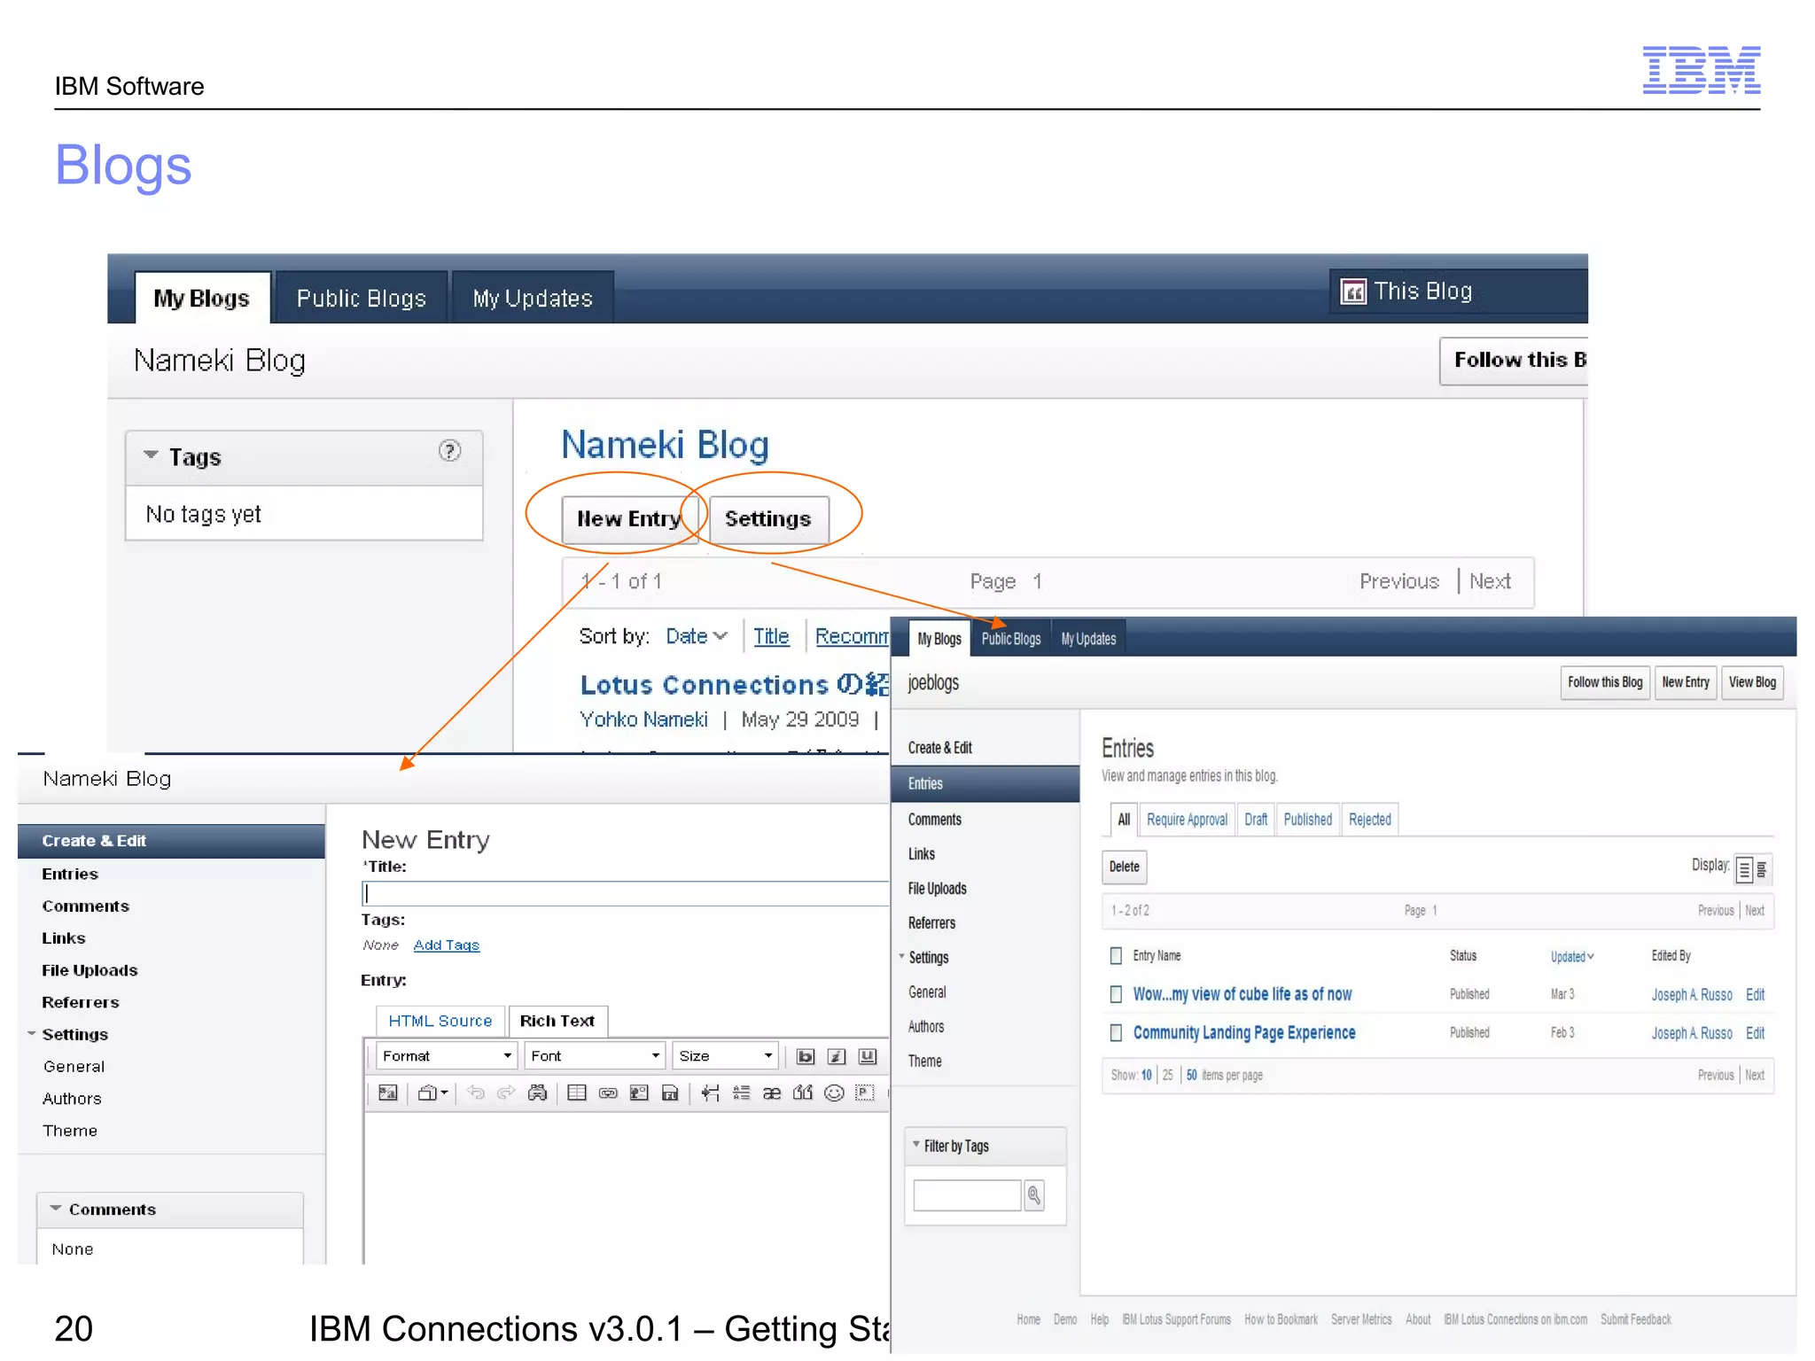Open the Font dropdown in the editor
The height and width of the screenshot is (1361, 1815).
[x=595, y=1056]
